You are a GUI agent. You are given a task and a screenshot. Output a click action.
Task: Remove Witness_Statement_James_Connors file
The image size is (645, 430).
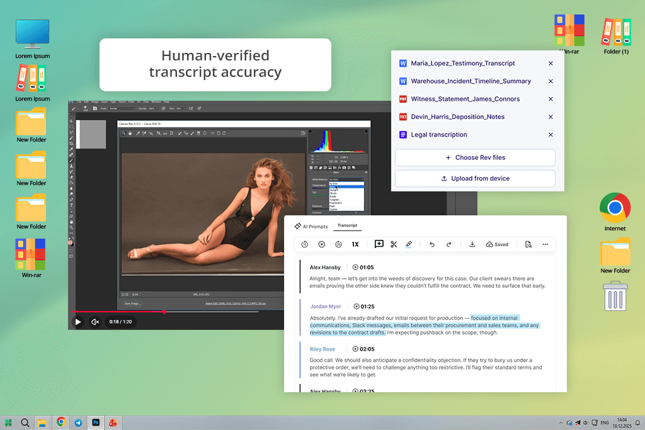[551, 99]
